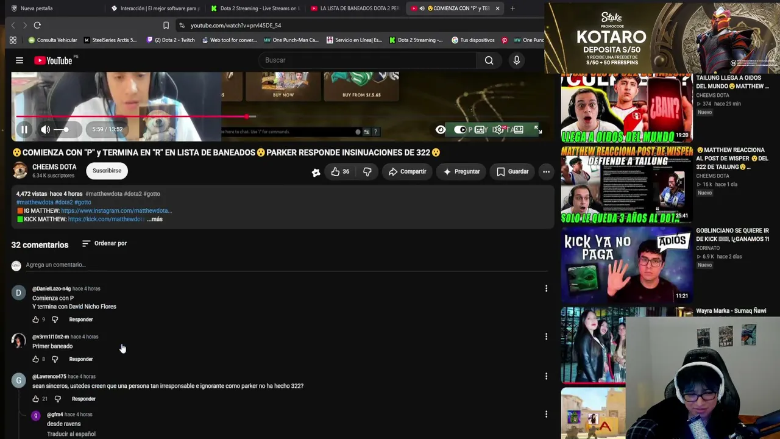This screenshot has height=439, width=780.
Task: Open the video's more actions menu
Action: 546,172
